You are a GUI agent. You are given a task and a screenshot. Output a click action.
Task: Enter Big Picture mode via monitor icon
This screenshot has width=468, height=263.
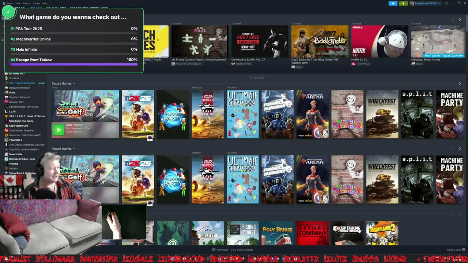[x=446, y=3]
